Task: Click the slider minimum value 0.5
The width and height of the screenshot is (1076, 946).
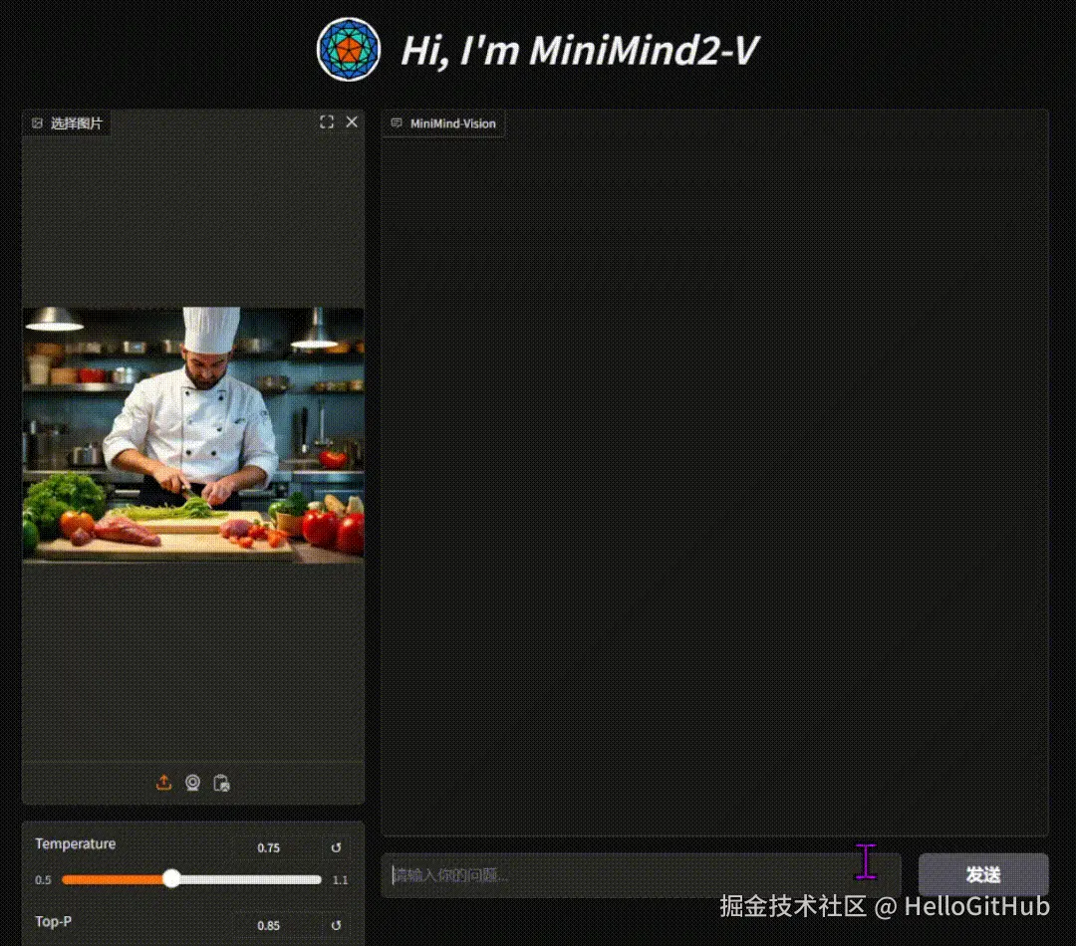Action: tap(43, 880)
